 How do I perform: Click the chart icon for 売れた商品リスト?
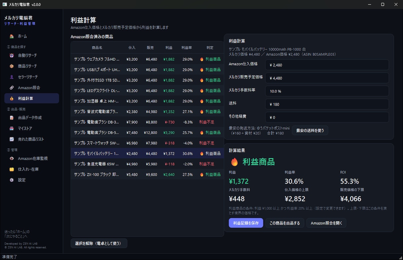pos(12,139)
